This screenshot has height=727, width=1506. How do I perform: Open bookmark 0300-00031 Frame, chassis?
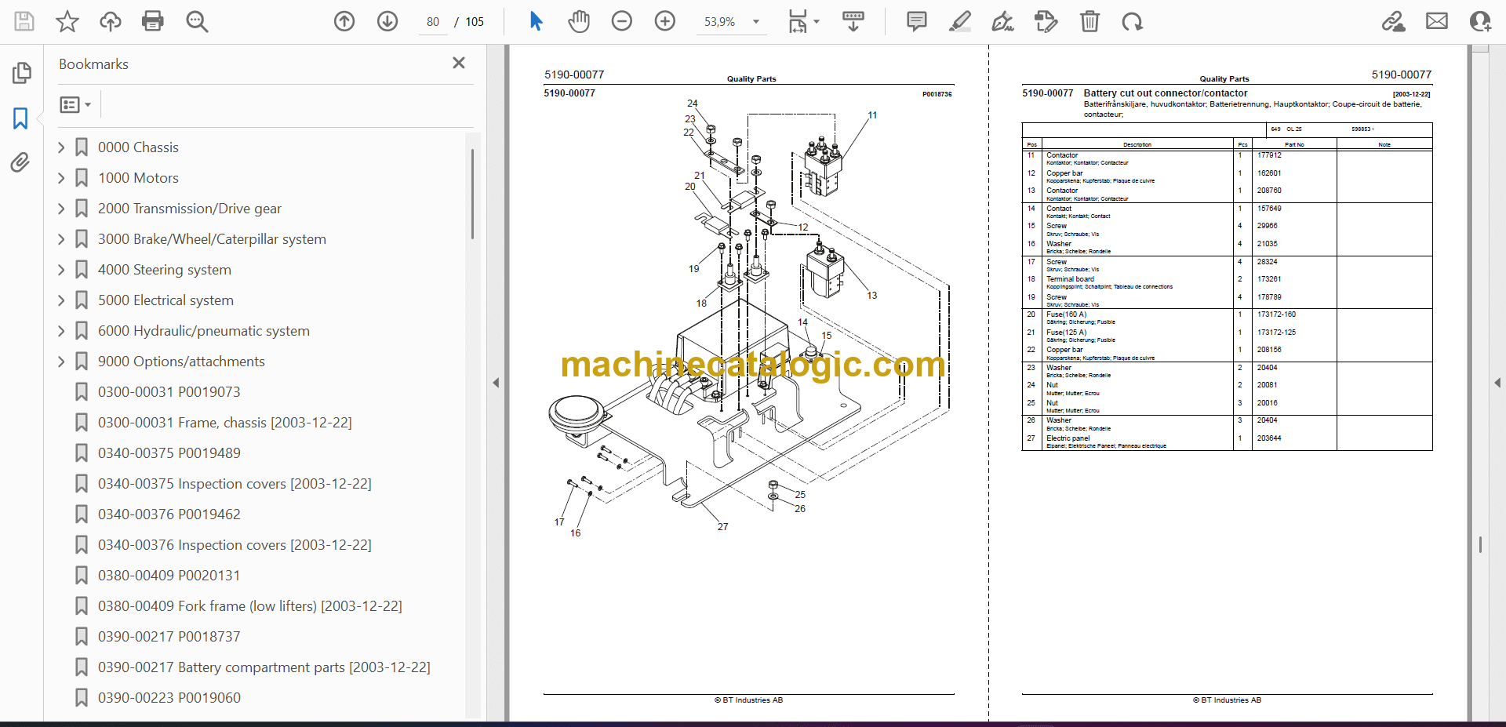coord(225,423)
